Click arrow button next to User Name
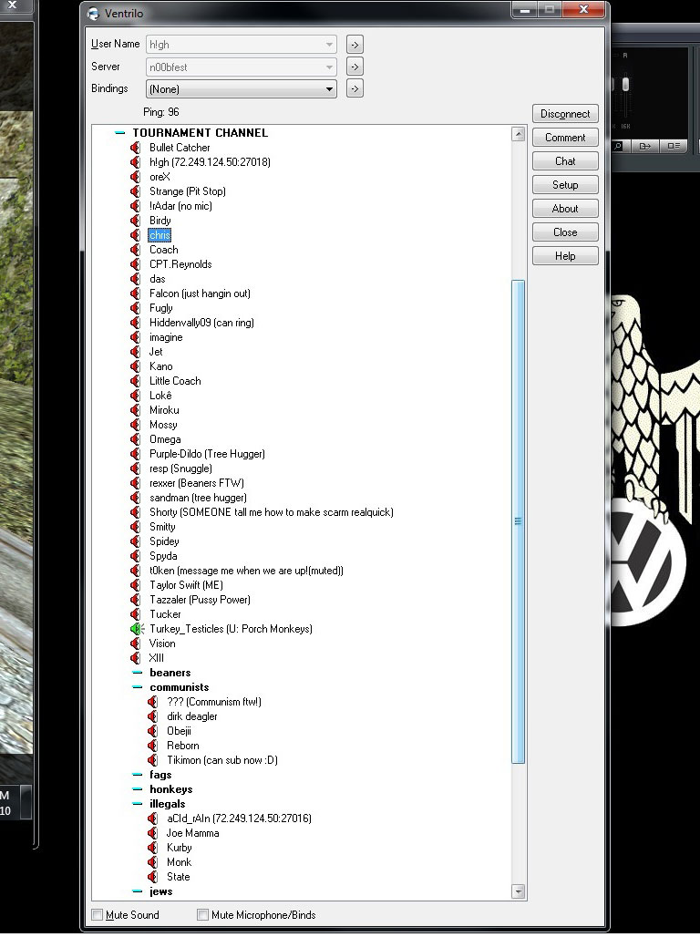Viewport: 700px width, 937px height. [x=355, y=45]
